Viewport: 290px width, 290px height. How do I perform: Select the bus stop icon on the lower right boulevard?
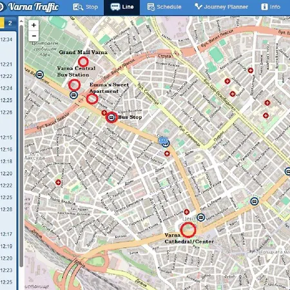pyautogui.click(x=255, y=202)
